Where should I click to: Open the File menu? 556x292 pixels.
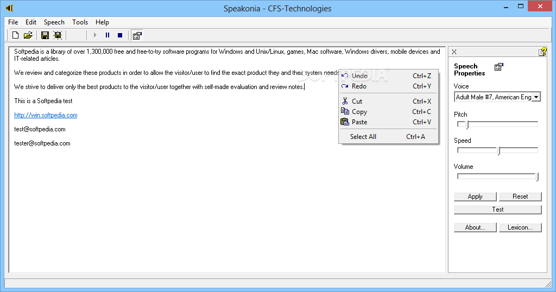pos(13,22)
